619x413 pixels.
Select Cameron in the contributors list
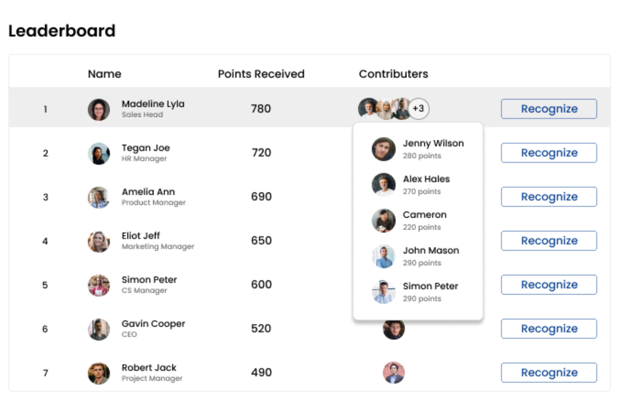pos(425,215)
